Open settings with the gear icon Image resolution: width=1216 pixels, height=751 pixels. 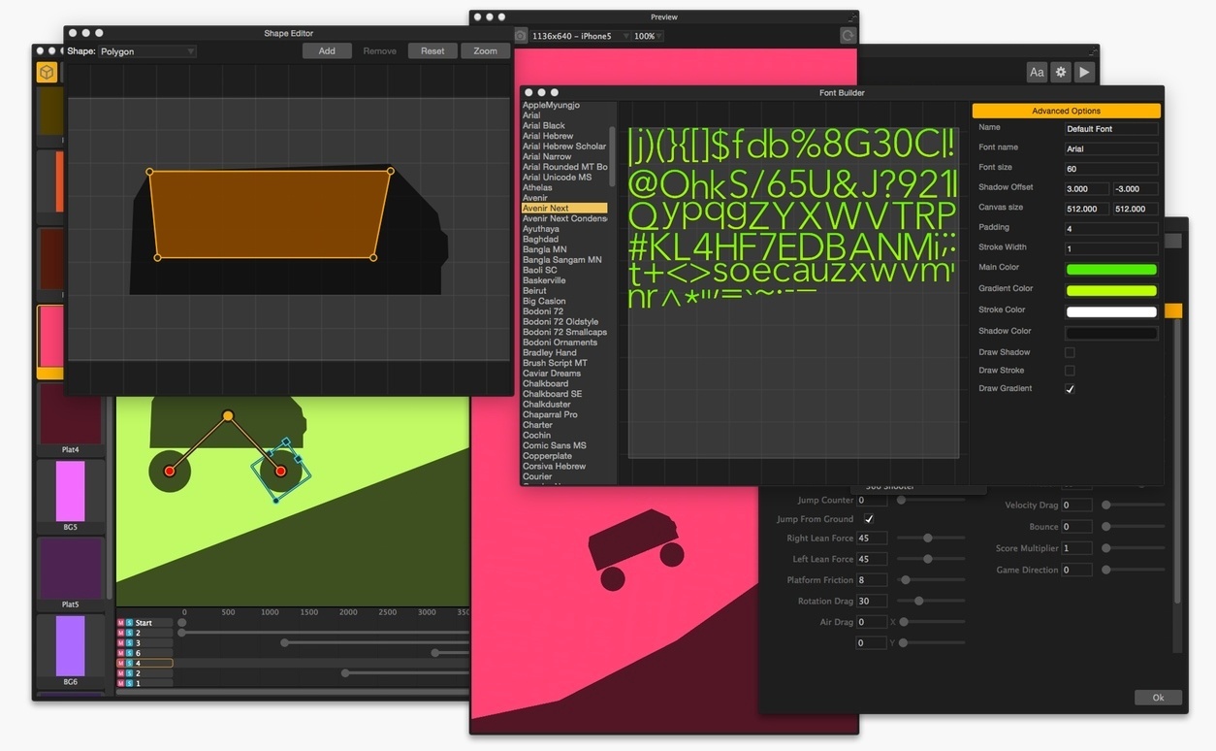[x=1061, y=72]
